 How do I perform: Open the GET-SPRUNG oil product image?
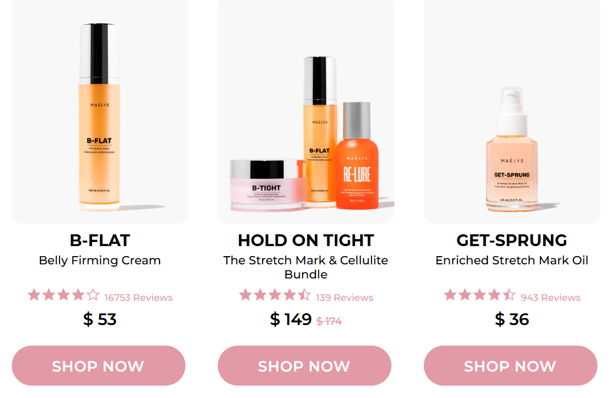tap(512, 111)
